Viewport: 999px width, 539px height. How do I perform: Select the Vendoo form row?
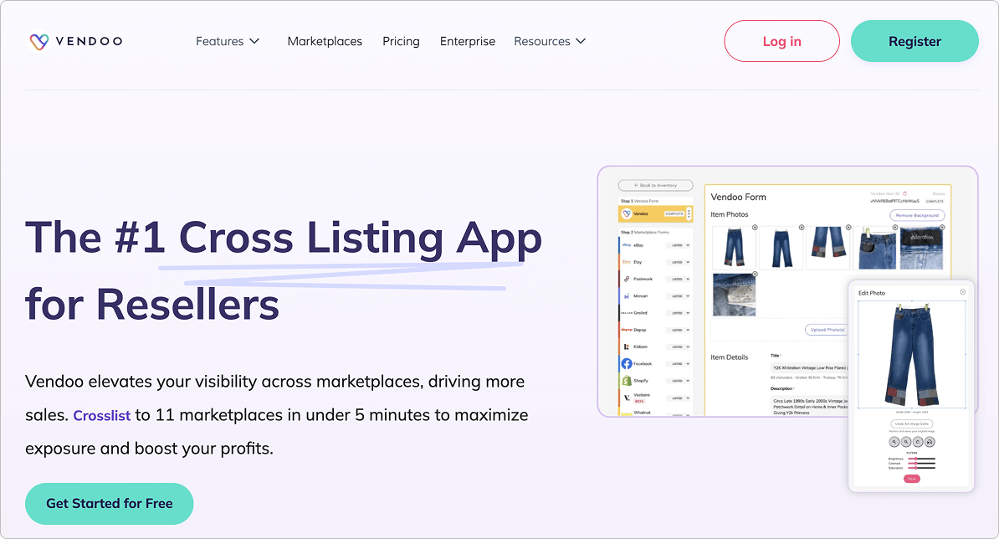(656, 213)
